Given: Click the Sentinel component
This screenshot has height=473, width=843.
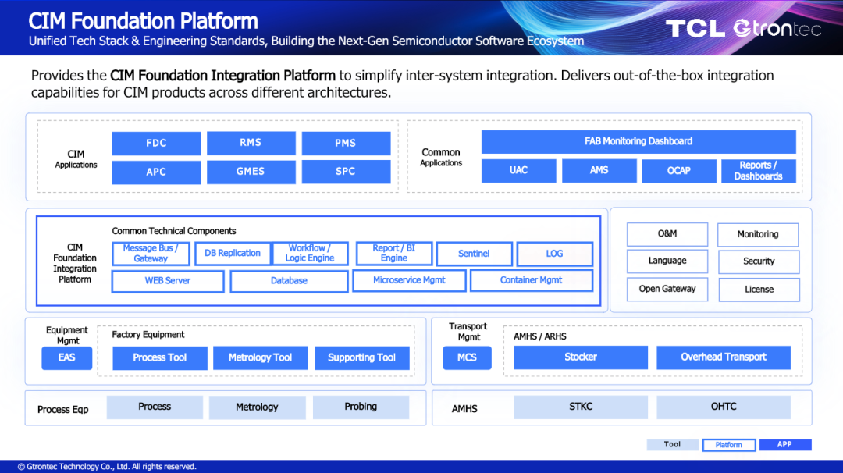Looking at the screenshot, I should (x=475, y=254).
